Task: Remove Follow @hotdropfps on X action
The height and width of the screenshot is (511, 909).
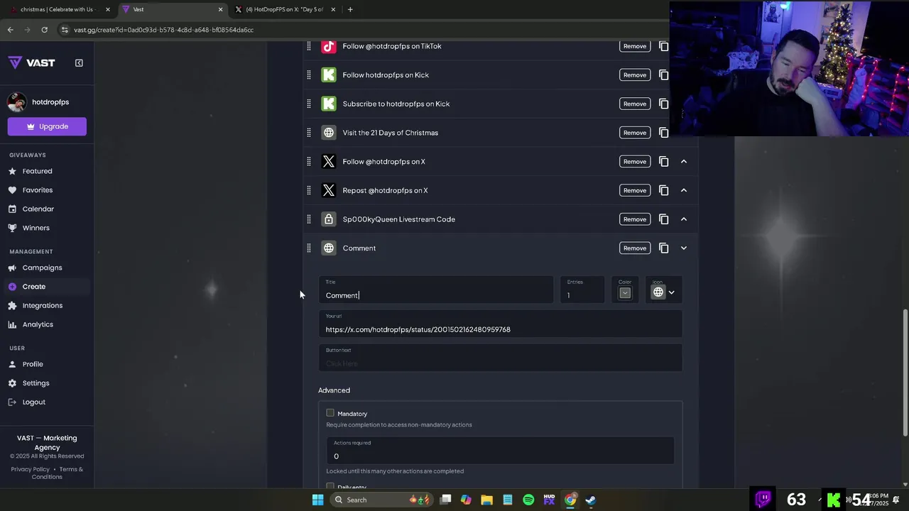Action: click(635, 161)
